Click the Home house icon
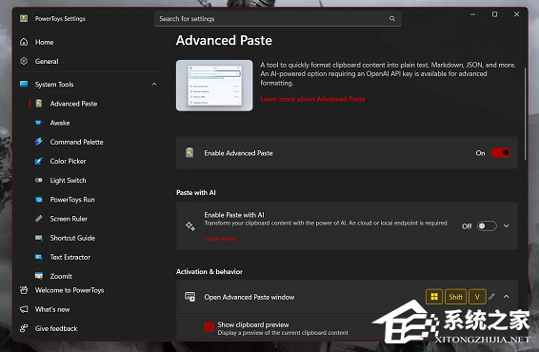This screenshot has width=539, height=352. point(24,42)
